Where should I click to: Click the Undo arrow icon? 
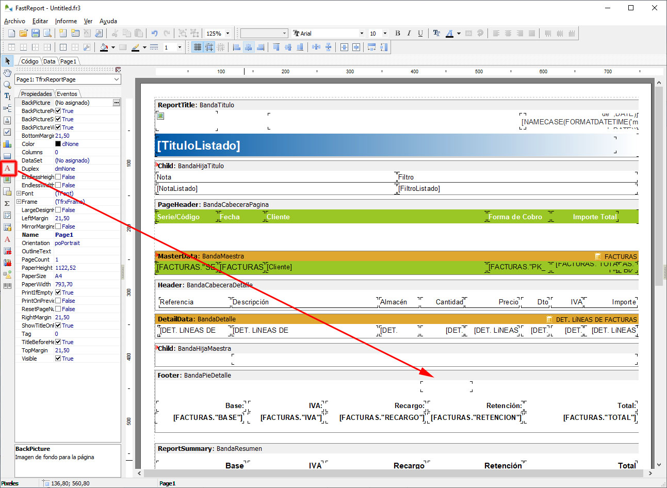(154, 34)
